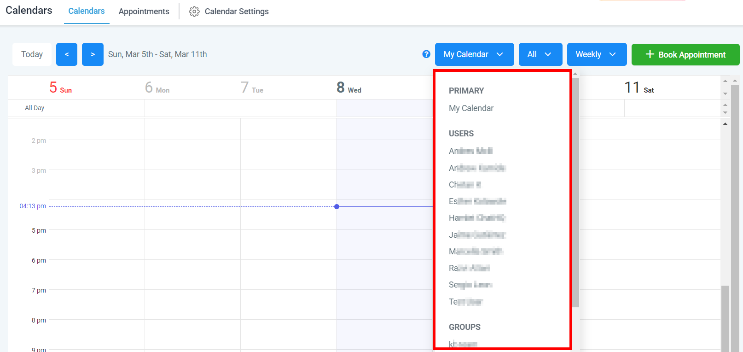Click the current time marker dot

click(337, 207)
